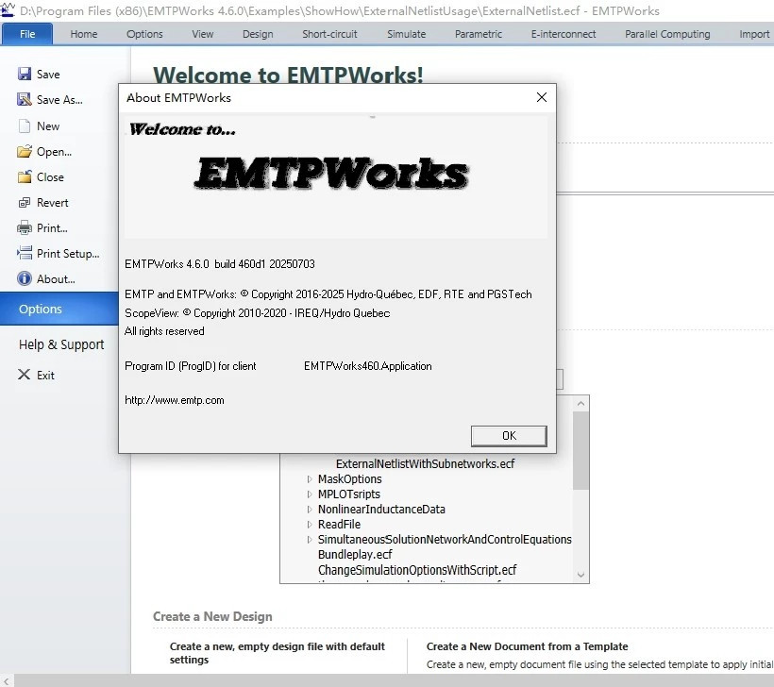Switch to the View tab
774x687 pixels.
pyautogui.click(x=202, y=34)
